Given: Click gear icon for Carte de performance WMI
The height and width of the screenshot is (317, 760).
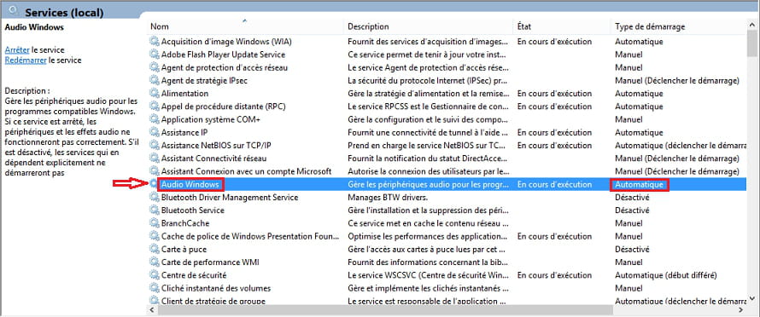Looking at the screenshot, I should 154,262.
